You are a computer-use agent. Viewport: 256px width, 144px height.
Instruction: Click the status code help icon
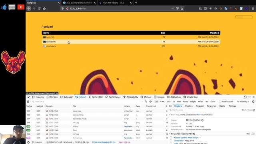[202, 120]
